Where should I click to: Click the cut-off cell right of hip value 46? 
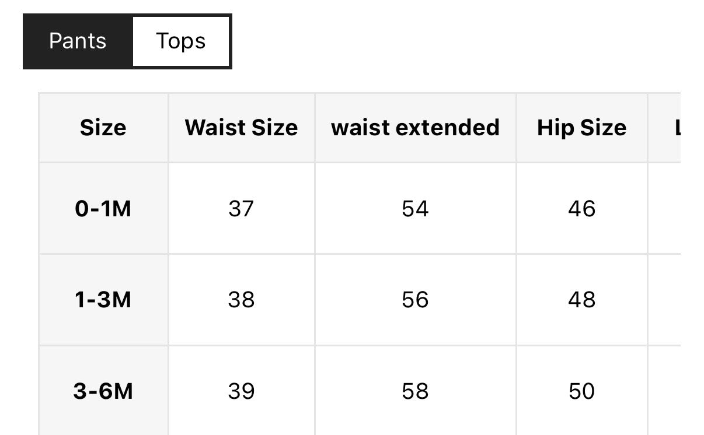coord(671,208)
